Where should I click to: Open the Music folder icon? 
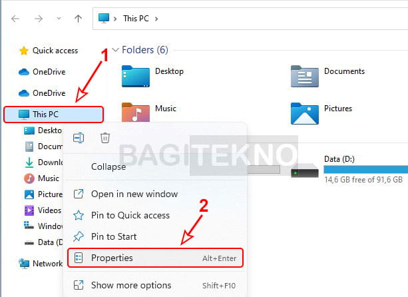coord(136,113)
